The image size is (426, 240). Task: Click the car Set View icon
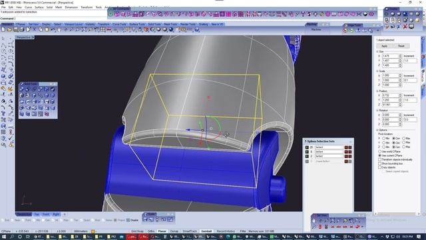[109, 29]
